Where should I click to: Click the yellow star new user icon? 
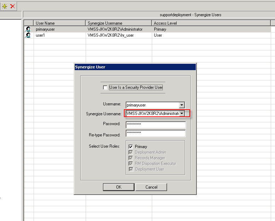[x=5, y=6]
